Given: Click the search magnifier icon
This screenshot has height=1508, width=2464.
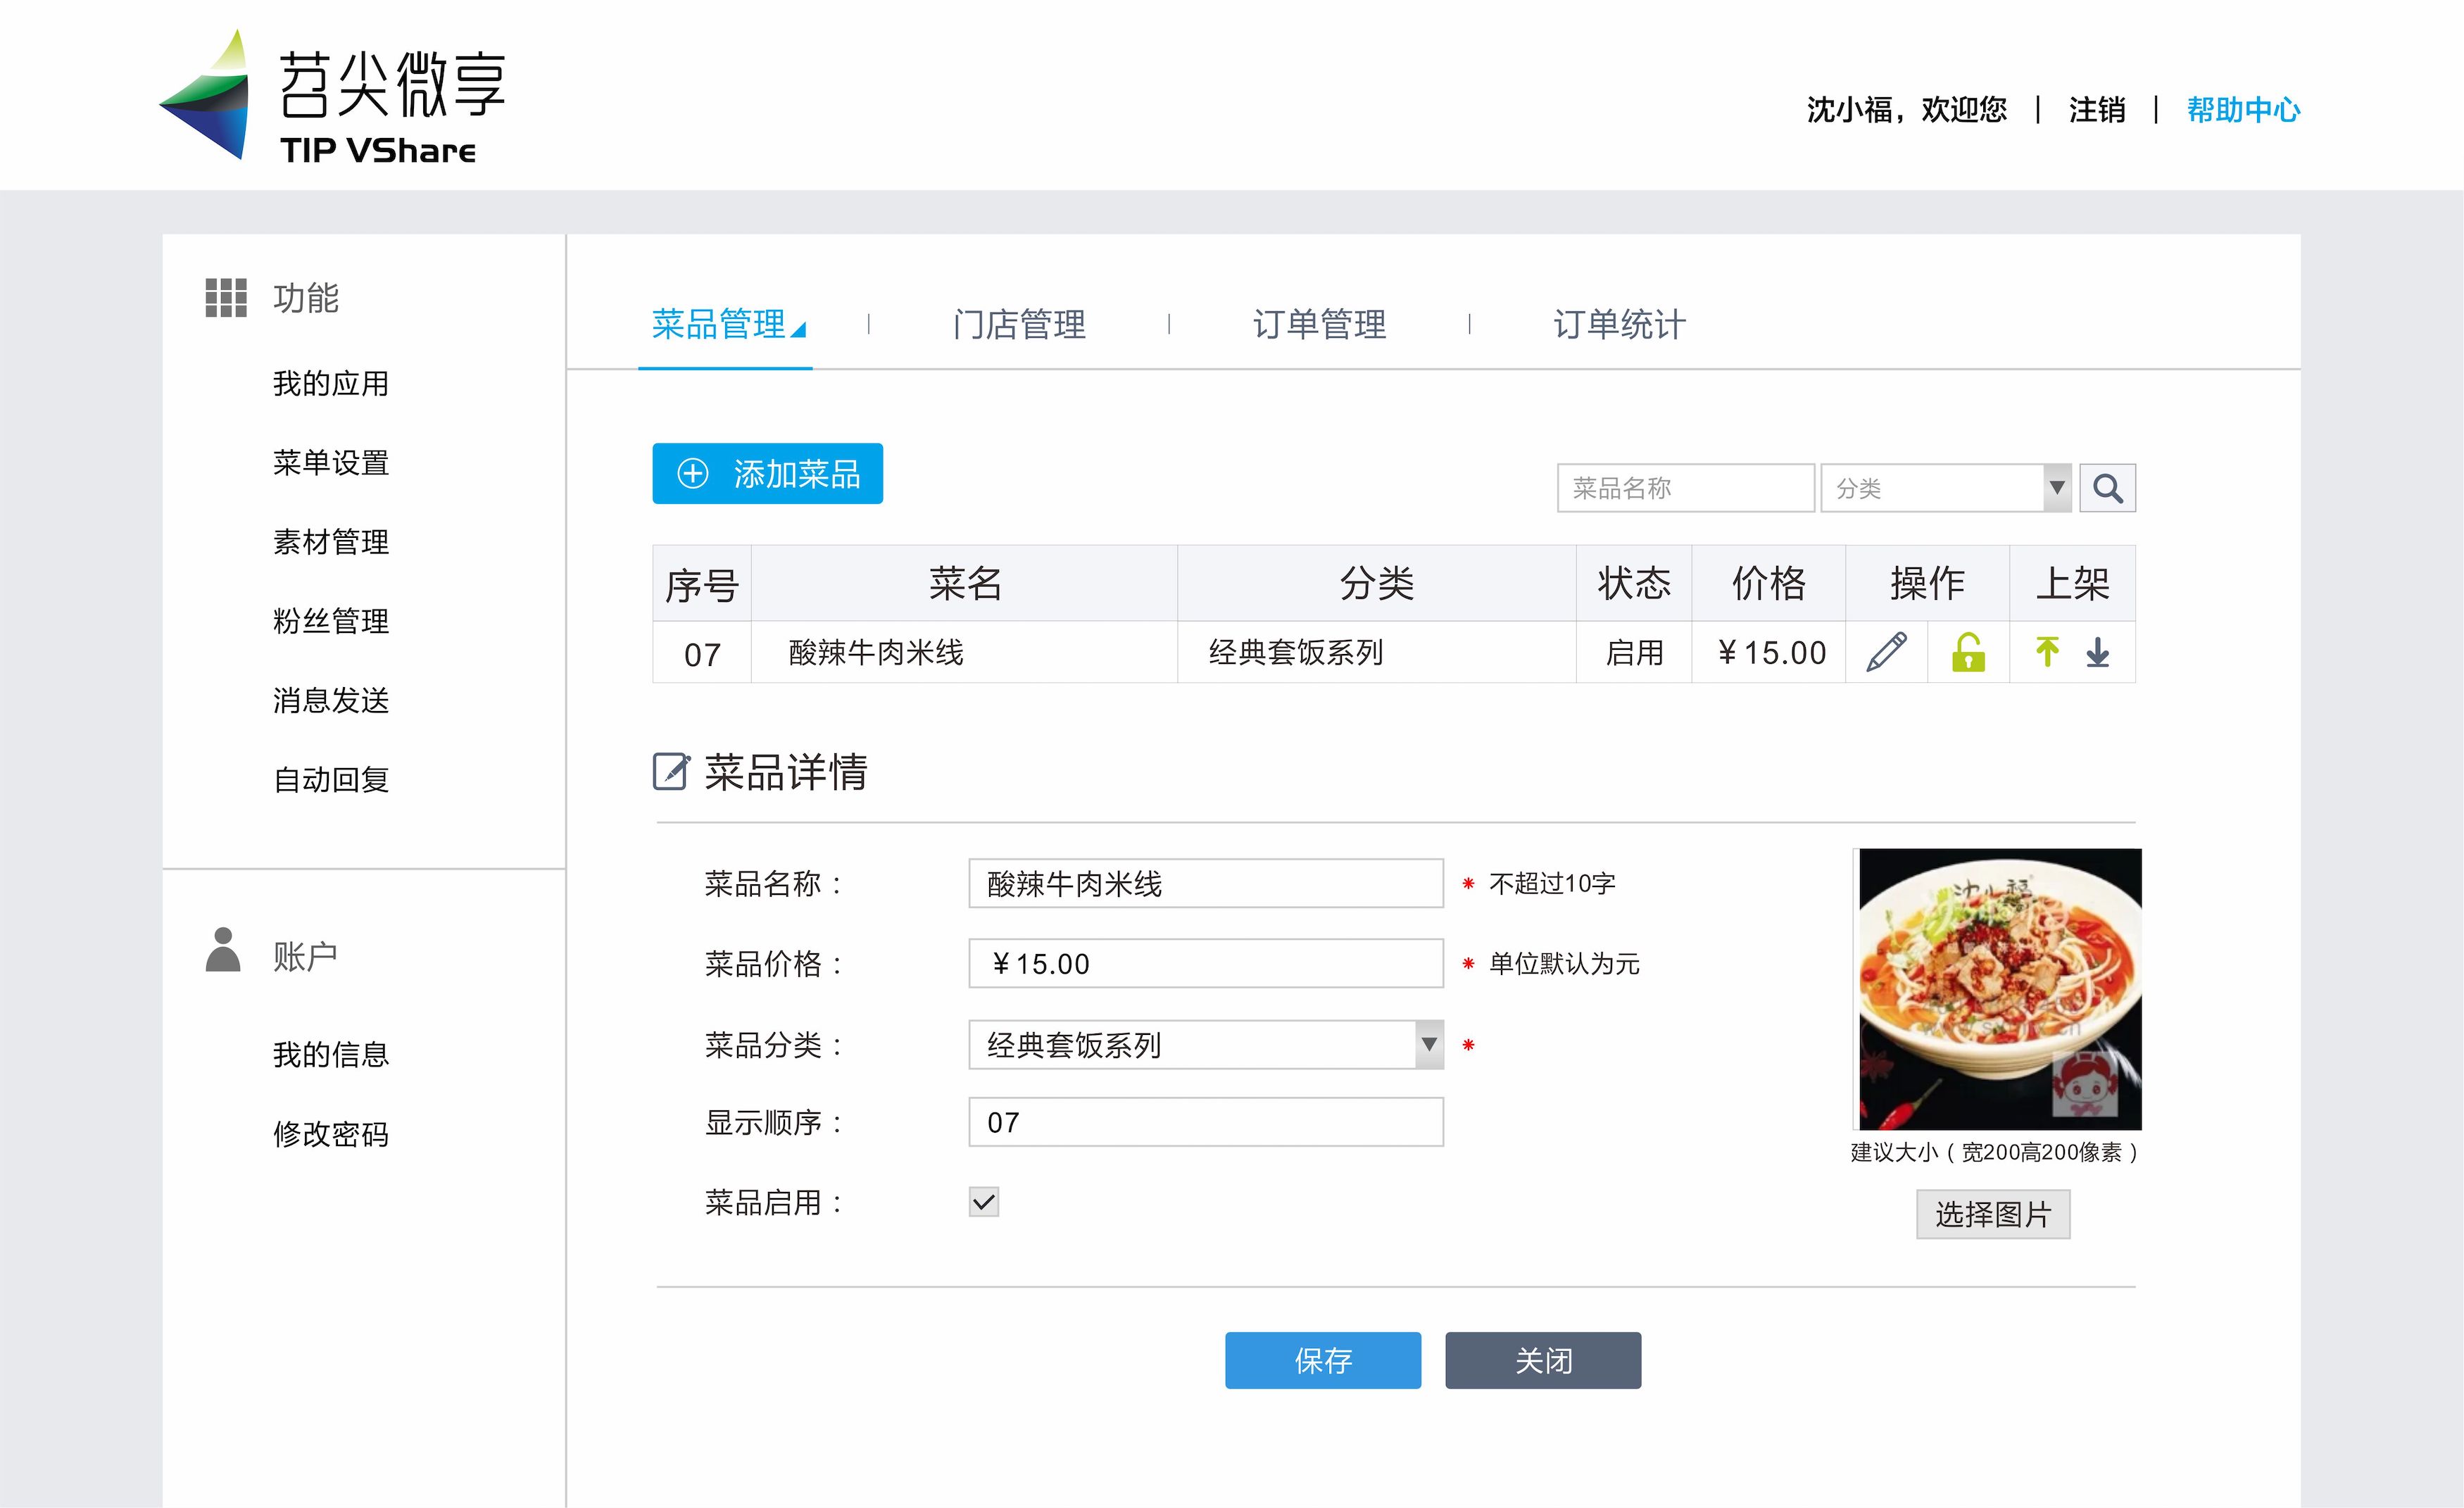Looking at the screenshot, I should 2107,487.
